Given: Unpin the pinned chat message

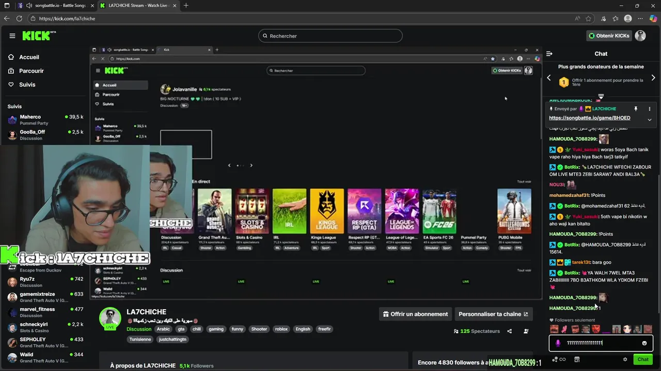Looking at the screenshot, I should tap(636, 109).
